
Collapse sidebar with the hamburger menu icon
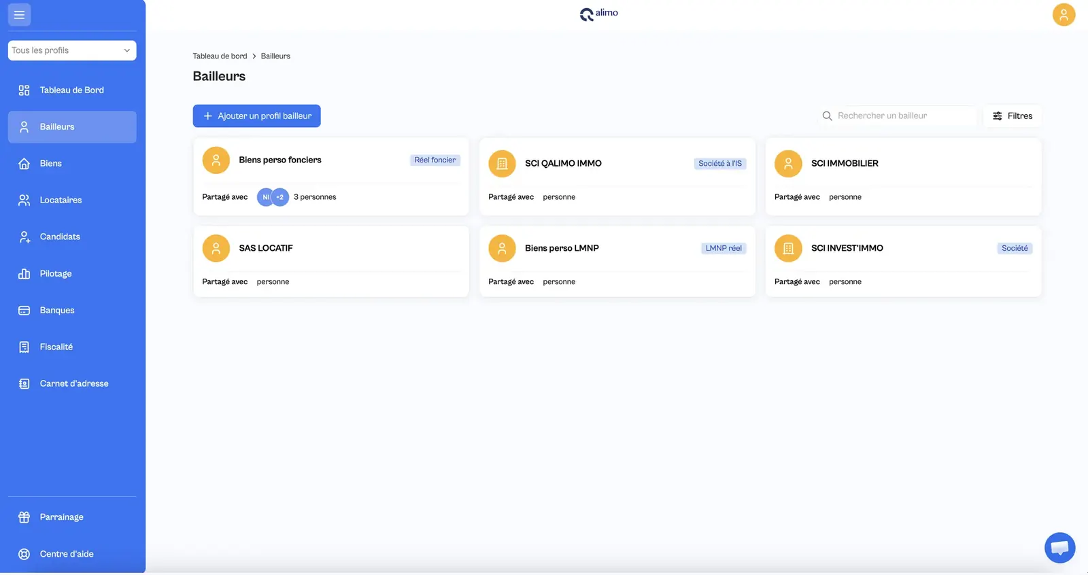pos(19,14)
